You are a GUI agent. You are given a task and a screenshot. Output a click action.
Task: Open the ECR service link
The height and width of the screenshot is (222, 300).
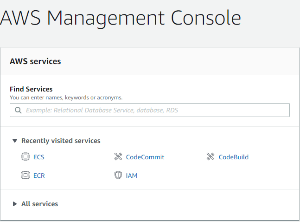point(39,176)
